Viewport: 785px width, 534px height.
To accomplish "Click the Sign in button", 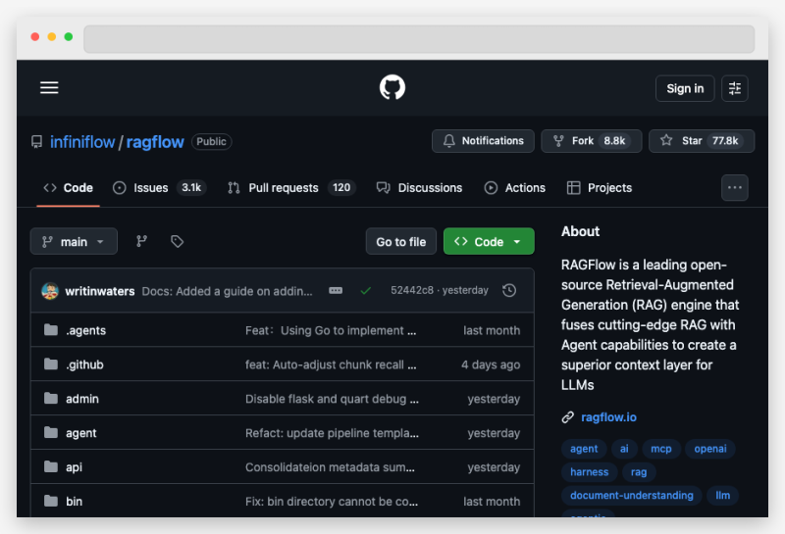I will pos(685,88).
